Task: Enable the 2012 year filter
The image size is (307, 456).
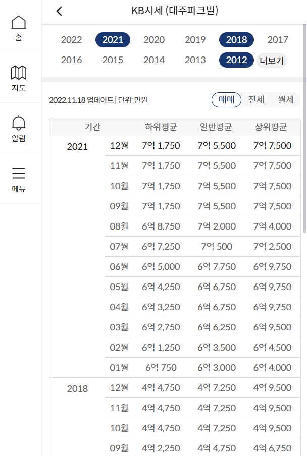Action: (x=236, y=60)
